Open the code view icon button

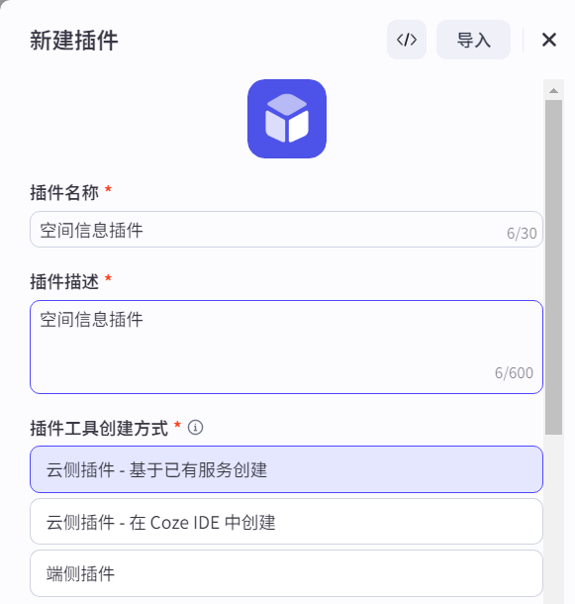[x=407, y=40]
